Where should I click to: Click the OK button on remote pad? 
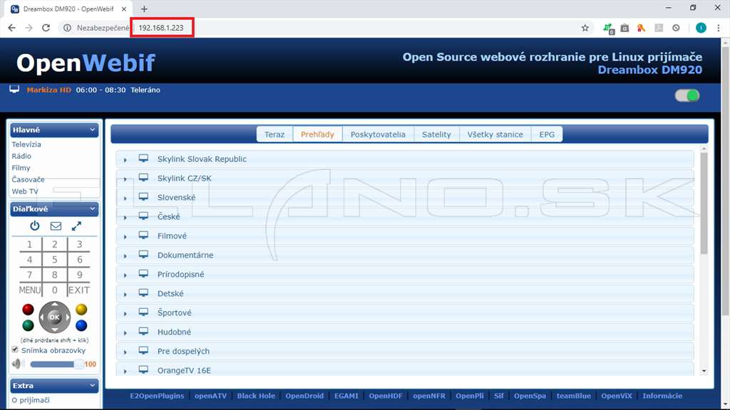point(54,317)
